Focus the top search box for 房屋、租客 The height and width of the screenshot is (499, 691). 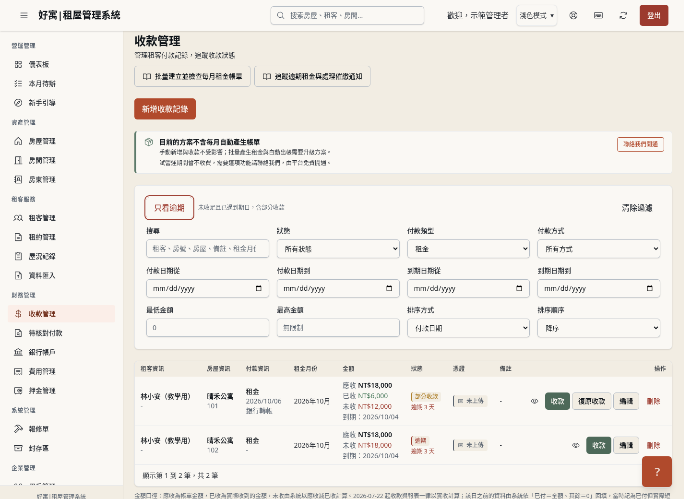click(347, 15)
